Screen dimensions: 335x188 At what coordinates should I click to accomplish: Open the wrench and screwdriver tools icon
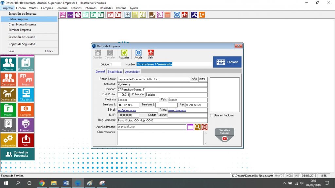pyautogui.click(x=194, y=15)
